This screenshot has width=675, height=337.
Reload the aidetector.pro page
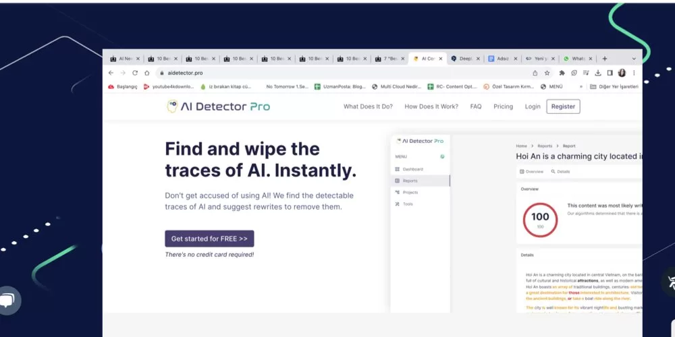coord(135,73)
